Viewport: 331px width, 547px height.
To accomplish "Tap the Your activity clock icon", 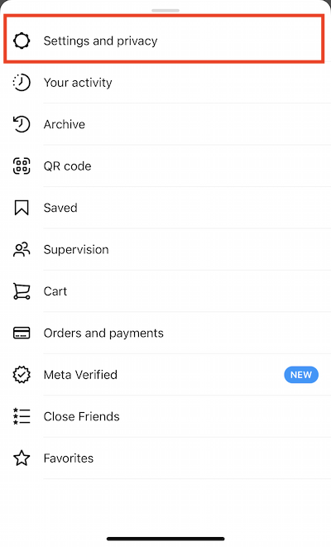I will (x=22, y=83).
